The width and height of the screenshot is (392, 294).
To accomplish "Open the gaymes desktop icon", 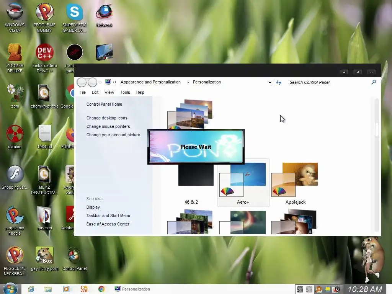I will 45,218.
